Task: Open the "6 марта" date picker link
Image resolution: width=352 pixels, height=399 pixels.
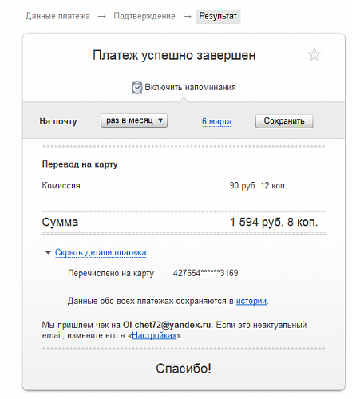Action: pos(216,121)
